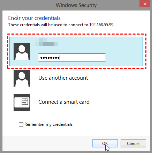Screen dimensions: 152x153
Task: Select the Connect a smart card text
Action: 64,102
